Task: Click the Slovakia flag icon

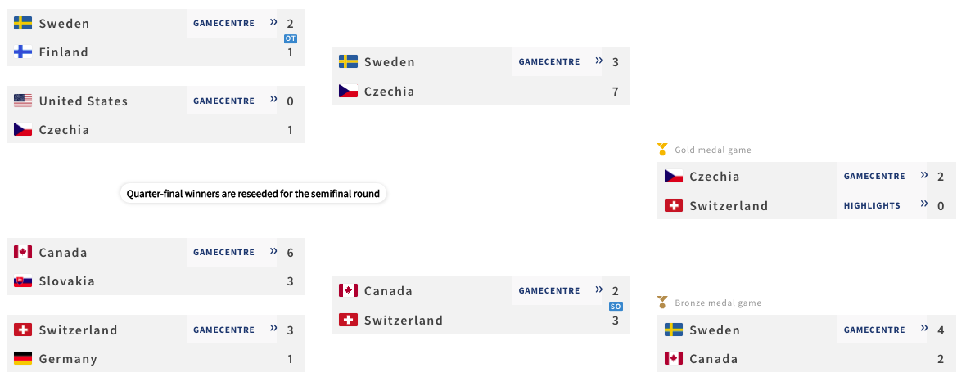Action: (x=23, y=281)
